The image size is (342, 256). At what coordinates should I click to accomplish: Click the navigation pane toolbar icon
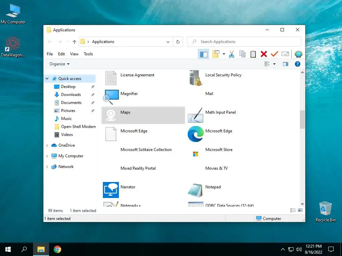tap(203, 54)
